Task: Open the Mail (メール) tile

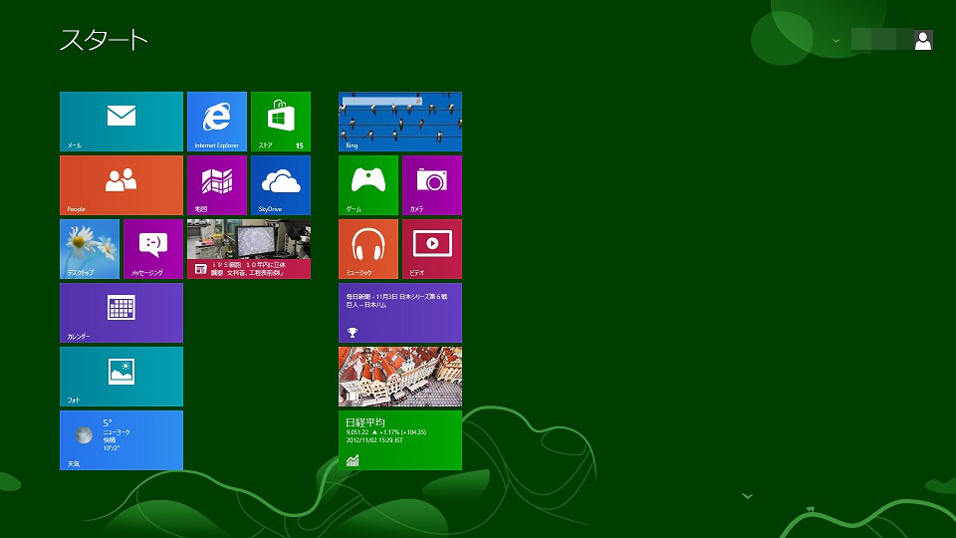Action: pos(121,122)
